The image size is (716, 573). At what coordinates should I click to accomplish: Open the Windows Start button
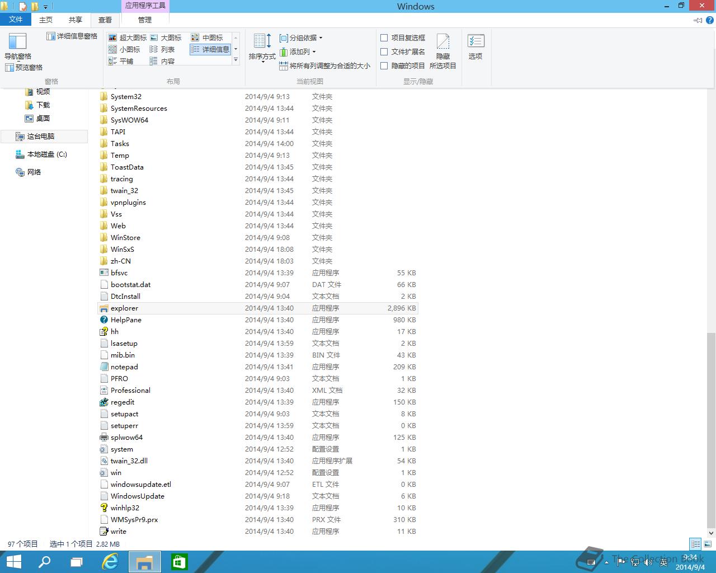pos(13,562)
